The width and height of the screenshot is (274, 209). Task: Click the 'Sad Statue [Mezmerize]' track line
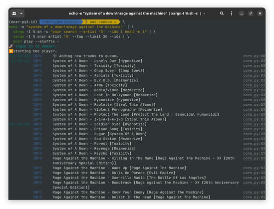97,139
